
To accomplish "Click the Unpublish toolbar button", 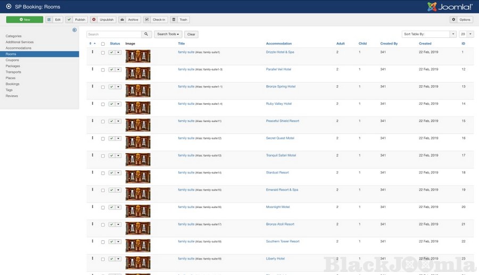I will (102, 20).
